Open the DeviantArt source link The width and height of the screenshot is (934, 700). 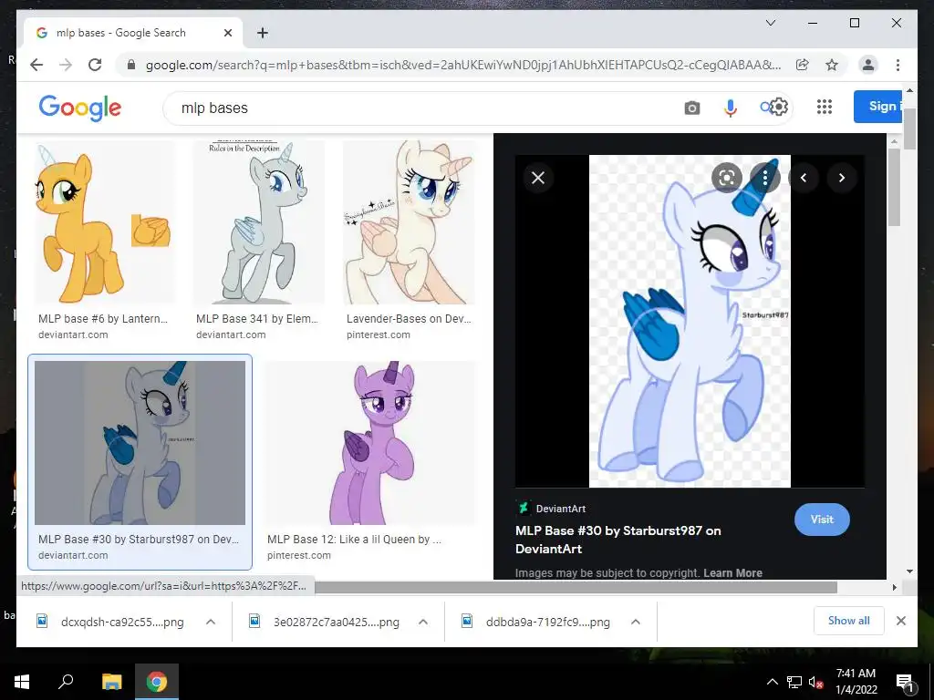[x=551, y=509]
